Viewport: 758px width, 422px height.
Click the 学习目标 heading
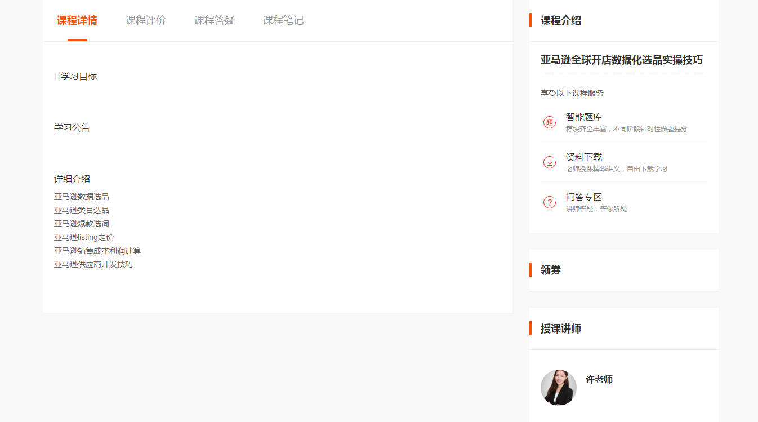[x=78, y=77]
